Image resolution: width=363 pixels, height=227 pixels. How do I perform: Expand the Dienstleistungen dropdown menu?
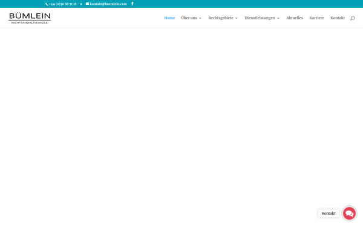click(x=262, y=18)
